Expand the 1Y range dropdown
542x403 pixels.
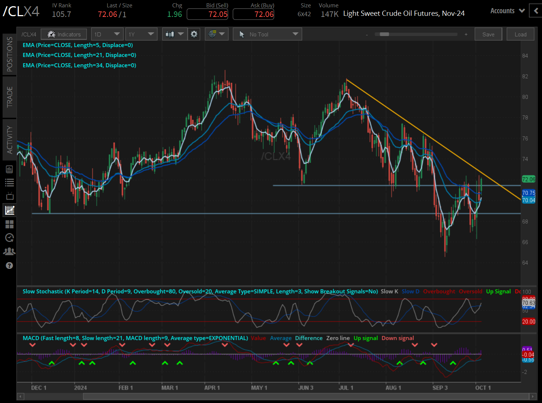pyautogui.click(x=141, y=34)
